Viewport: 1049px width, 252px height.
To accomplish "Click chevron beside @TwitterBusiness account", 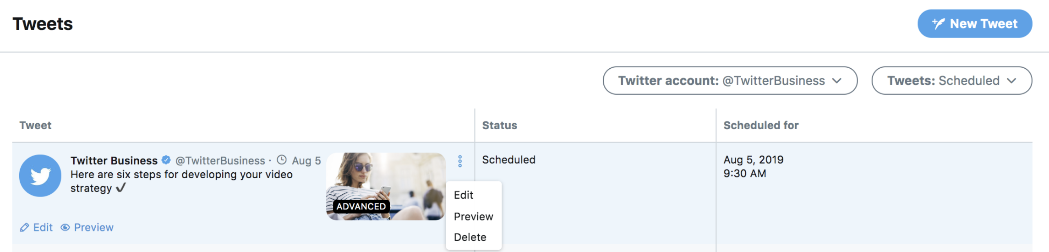I will point(837,81).
